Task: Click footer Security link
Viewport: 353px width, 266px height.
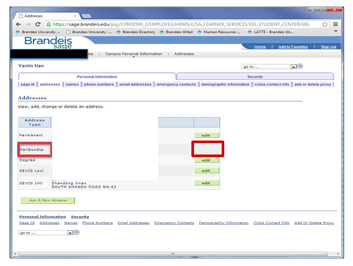Action: 80,217
